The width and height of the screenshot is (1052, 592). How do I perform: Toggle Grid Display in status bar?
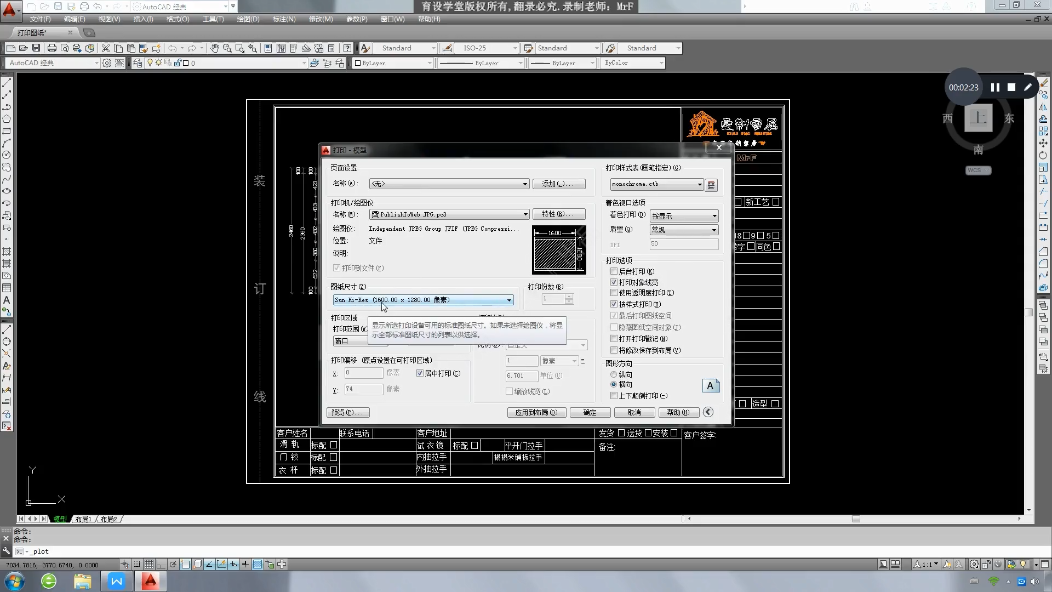[x=148, y=564]
